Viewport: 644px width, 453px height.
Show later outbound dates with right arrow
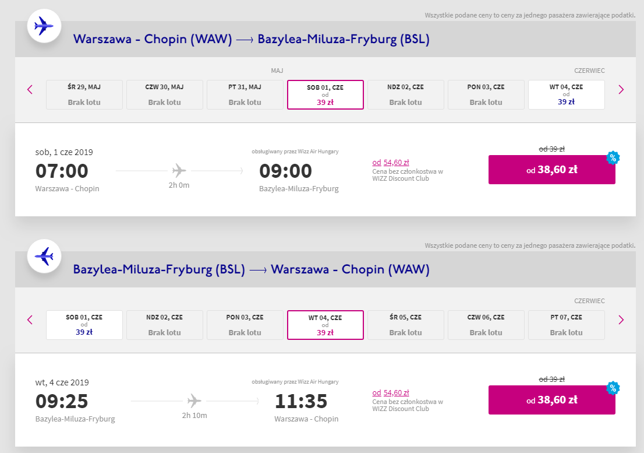621,90
